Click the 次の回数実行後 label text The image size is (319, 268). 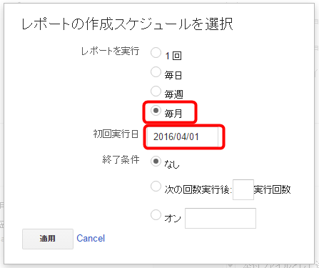[198, 189]
